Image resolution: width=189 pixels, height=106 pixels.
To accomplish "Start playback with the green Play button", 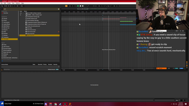I will click(x=78, y=6).
